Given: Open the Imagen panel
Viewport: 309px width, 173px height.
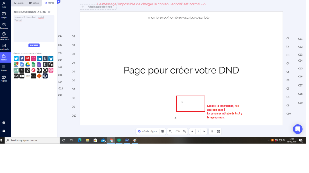Looking at the screenshot, I should pyautogui.click(x=4, y=15).
